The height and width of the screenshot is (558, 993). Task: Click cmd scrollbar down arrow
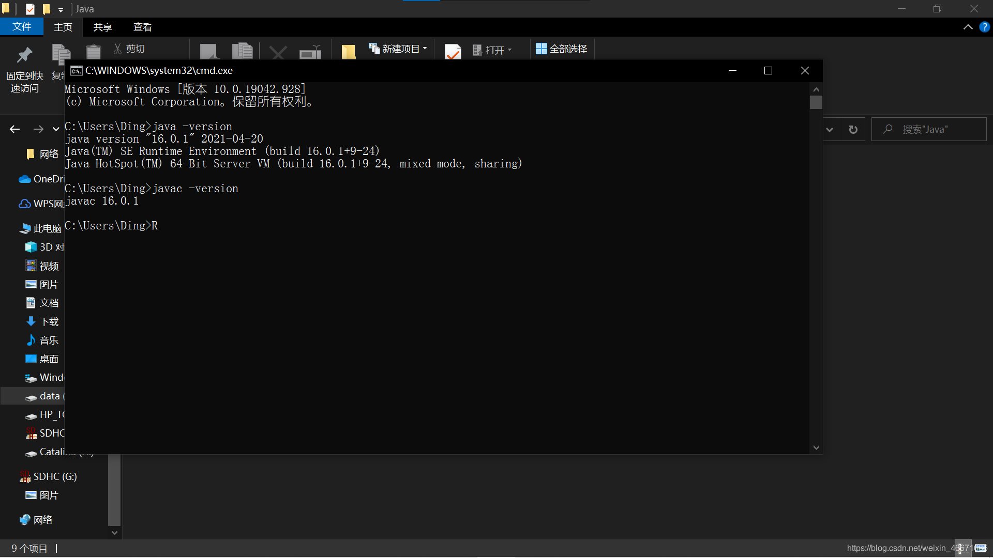(x=816, y=447)
